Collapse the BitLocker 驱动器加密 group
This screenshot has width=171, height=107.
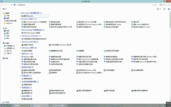[x=21, y=13]
